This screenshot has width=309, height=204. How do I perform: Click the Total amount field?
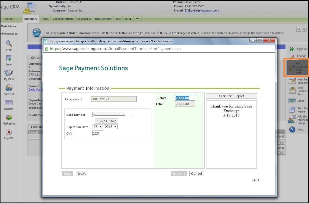pos(185,104)
